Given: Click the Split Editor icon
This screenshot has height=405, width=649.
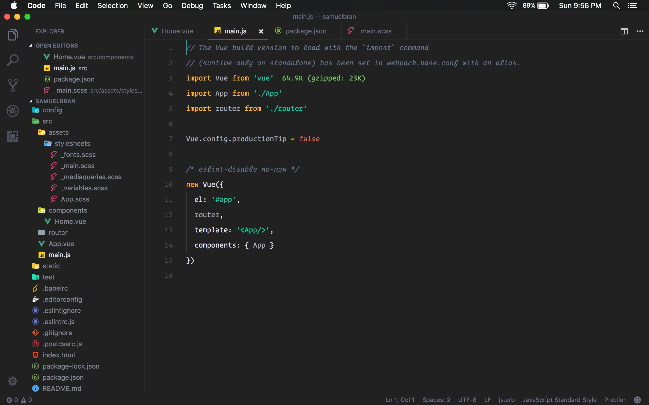Looking at the screenshot, I should (624, 31).
